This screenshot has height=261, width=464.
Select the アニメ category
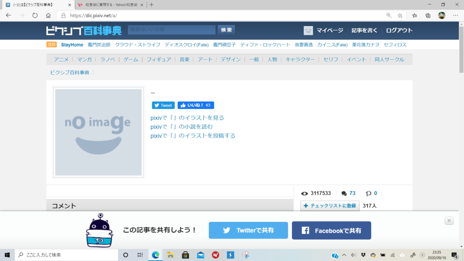point(61,59)
